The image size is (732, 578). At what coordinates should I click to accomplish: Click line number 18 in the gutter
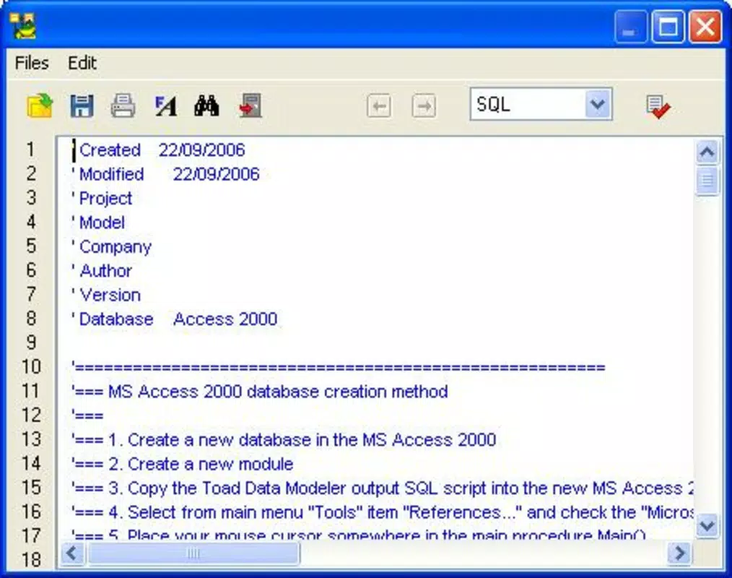point(31,560)
